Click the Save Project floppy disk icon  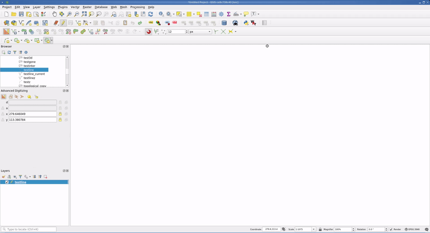point(21,14)
